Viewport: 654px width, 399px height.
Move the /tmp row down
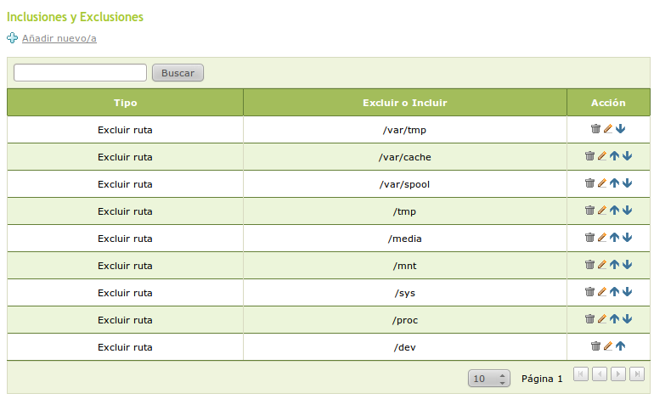click(x=627, y=211)
